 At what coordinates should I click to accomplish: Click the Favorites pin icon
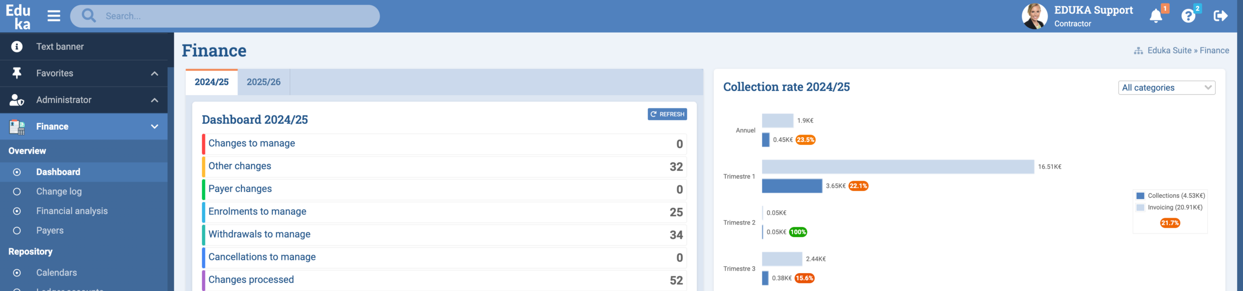click(17, 73)
